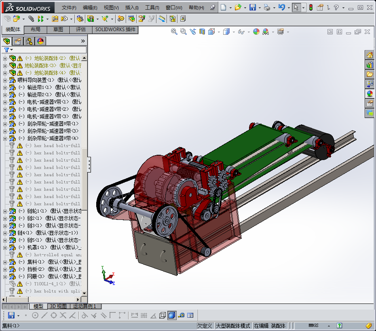Expand the 输送带1<1> tree node
Image resolution: width=376 pixels, height=331 pixels.
pos(5,87)
